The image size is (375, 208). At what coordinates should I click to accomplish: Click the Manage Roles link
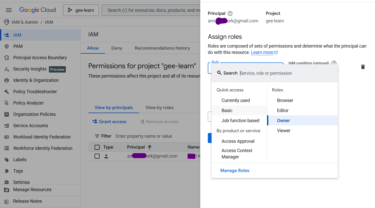[235, 170]
